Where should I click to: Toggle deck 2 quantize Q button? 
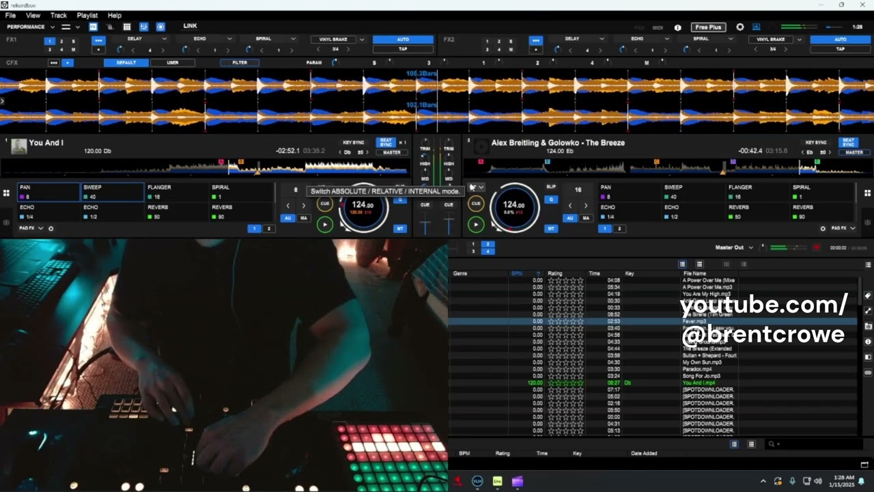pyautogui.click(x=551, y=200)
